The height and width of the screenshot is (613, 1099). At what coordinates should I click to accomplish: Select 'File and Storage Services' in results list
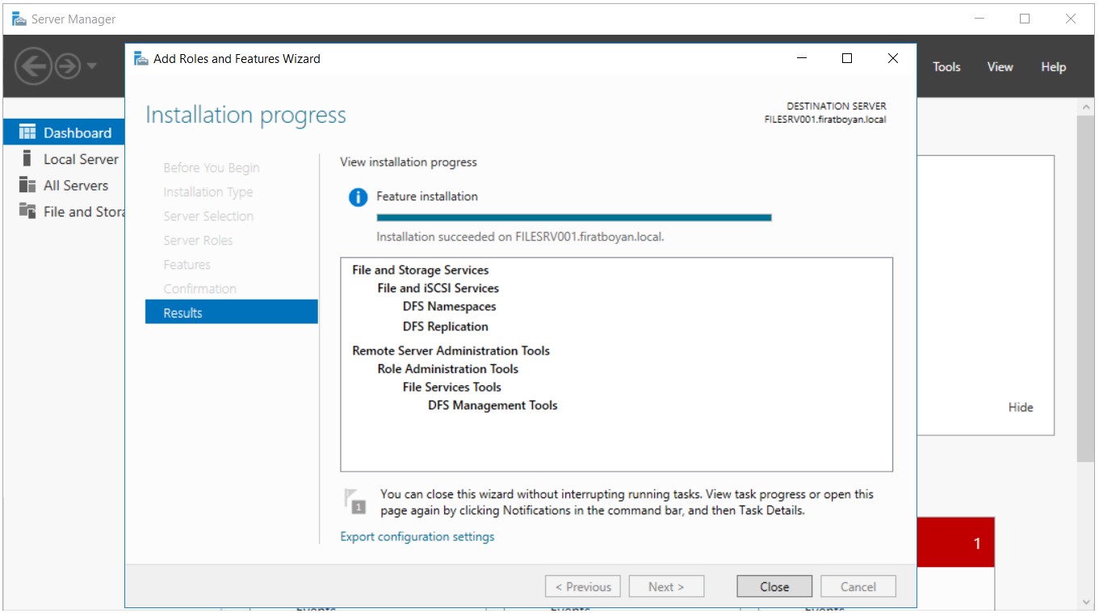point(420,270)
